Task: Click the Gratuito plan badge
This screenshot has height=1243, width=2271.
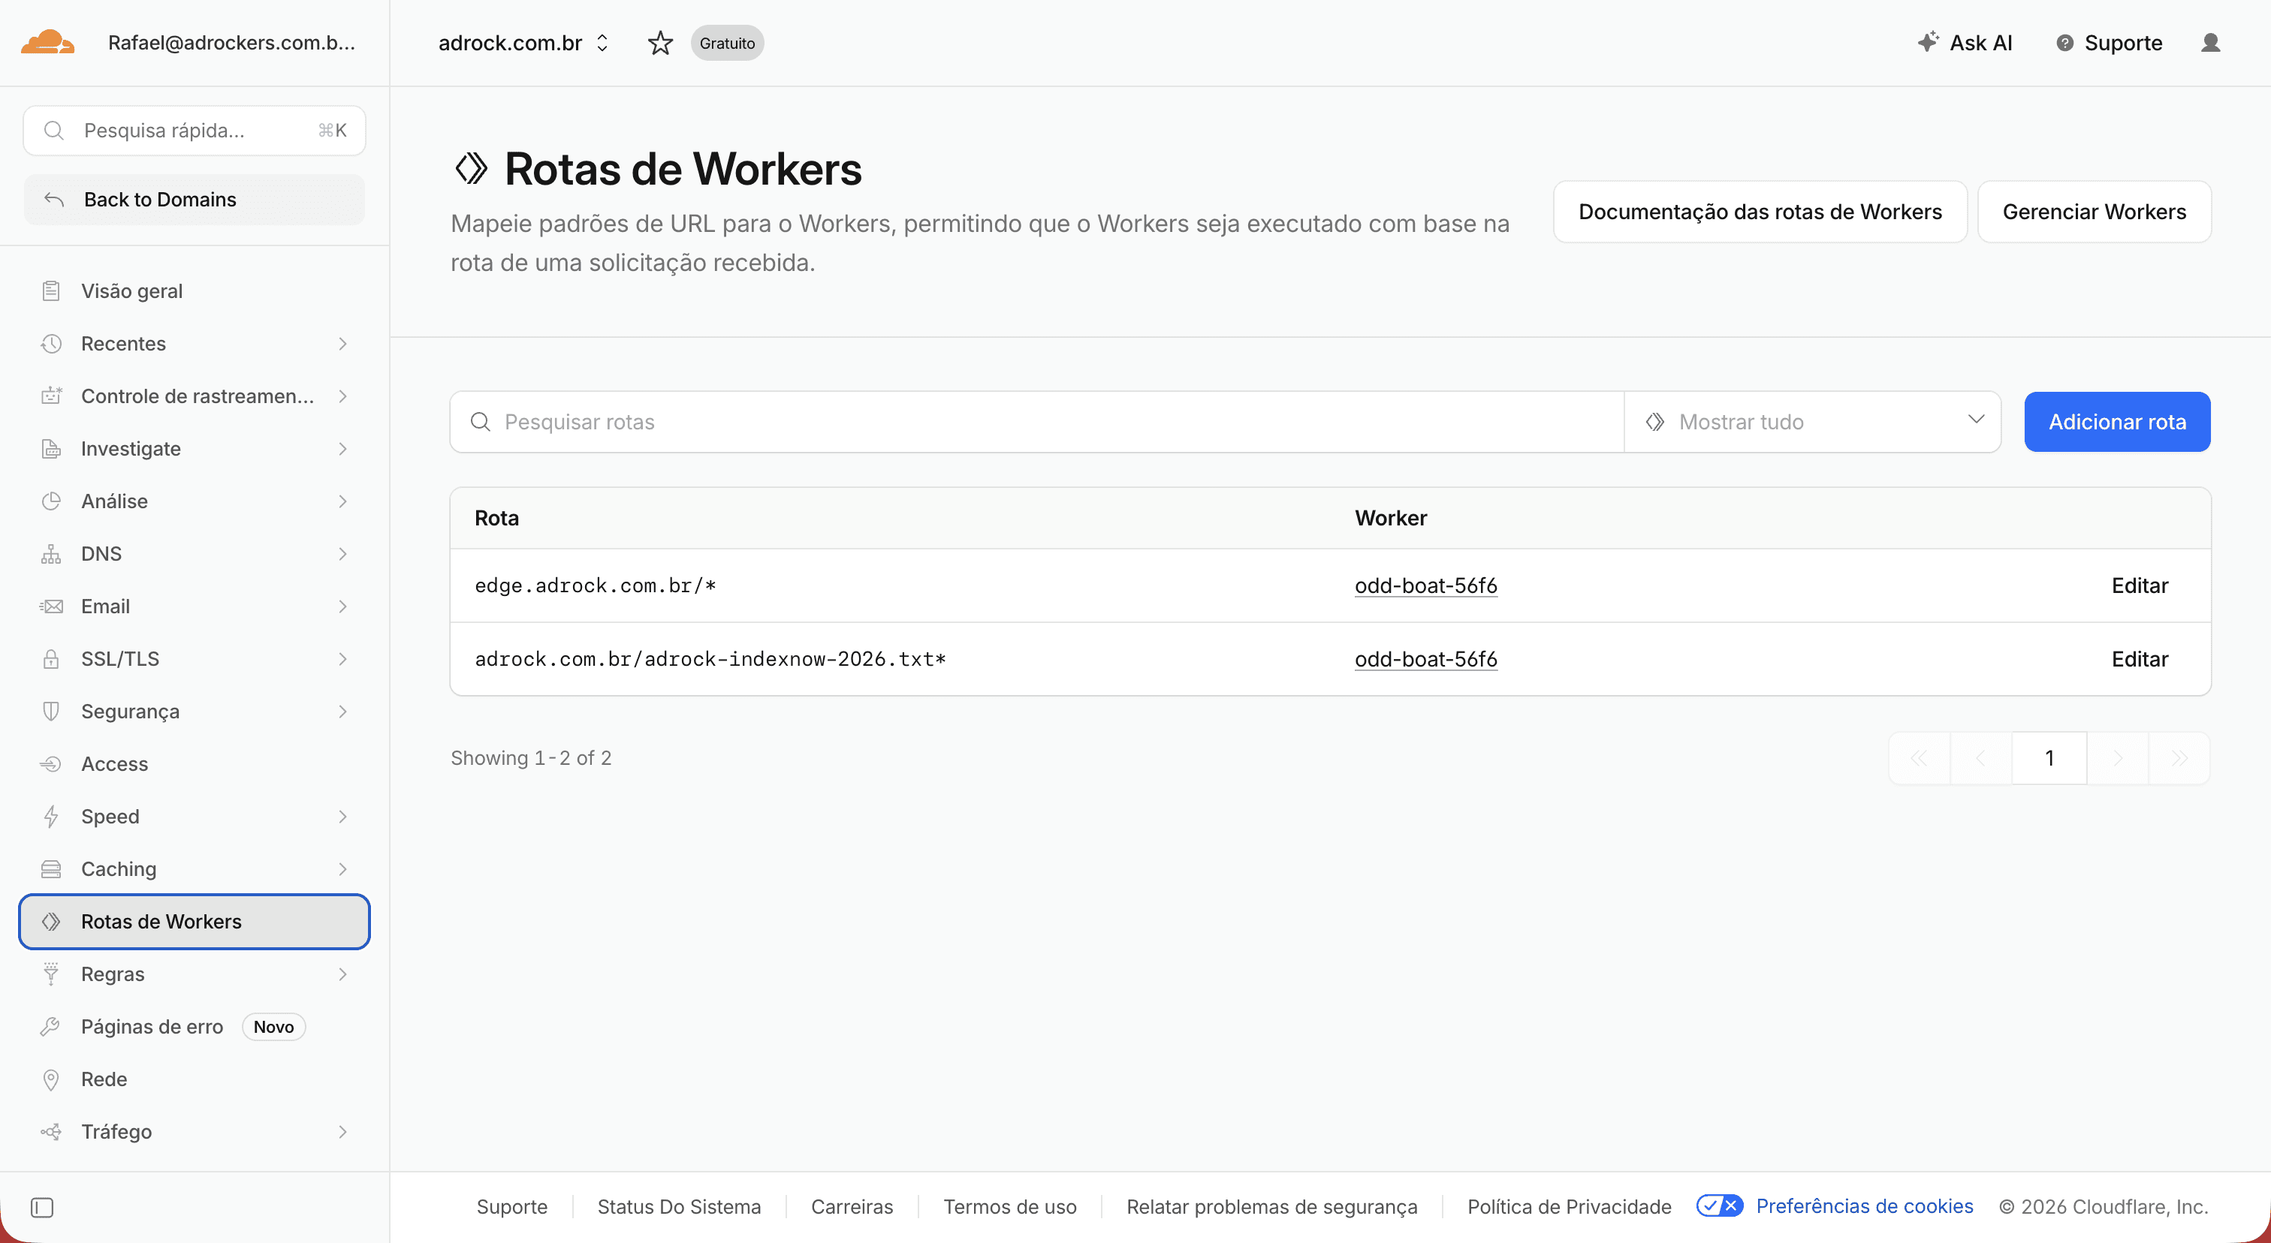Action: point(726,42)
